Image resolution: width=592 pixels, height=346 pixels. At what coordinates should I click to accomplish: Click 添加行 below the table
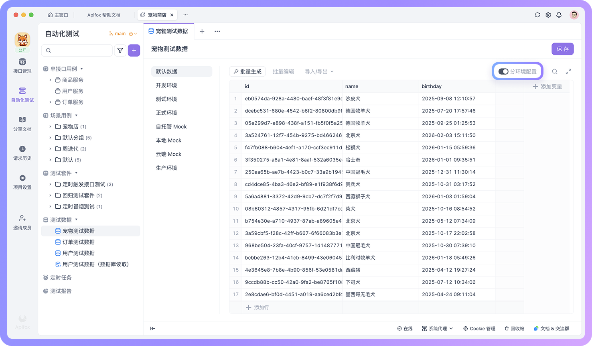coord(257,307)
